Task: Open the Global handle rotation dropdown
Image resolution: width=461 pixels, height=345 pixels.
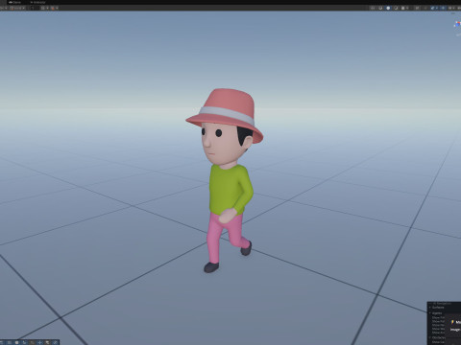Action: pos(17,8)
